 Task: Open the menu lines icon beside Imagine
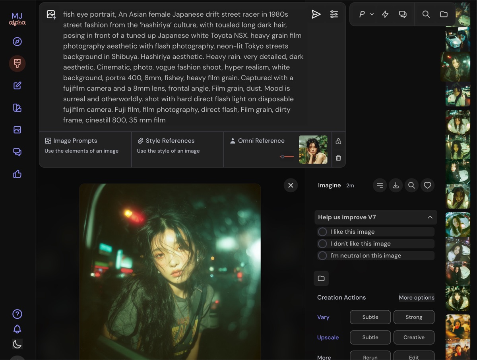(380, 185)
